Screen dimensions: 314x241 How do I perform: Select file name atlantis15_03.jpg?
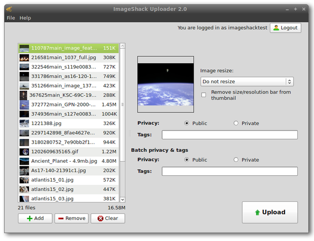pyautogui.click(x=52, y=199)
